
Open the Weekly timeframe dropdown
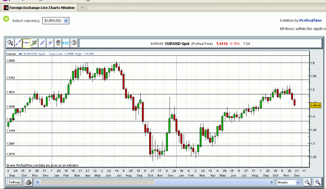click(x=288, y=183)
